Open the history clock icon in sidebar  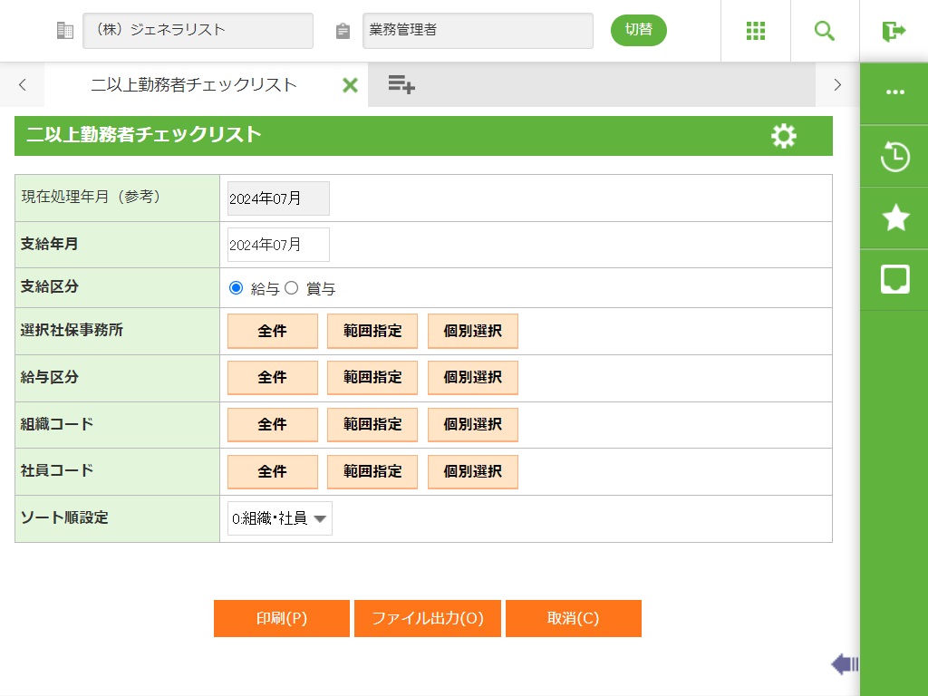click(x=894, y=156)
